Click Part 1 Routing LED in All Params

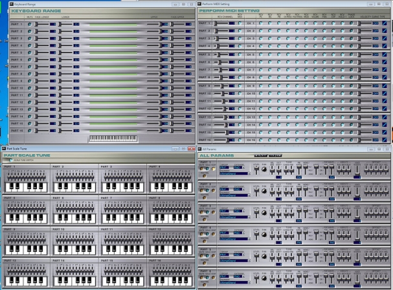pos(205,175)
